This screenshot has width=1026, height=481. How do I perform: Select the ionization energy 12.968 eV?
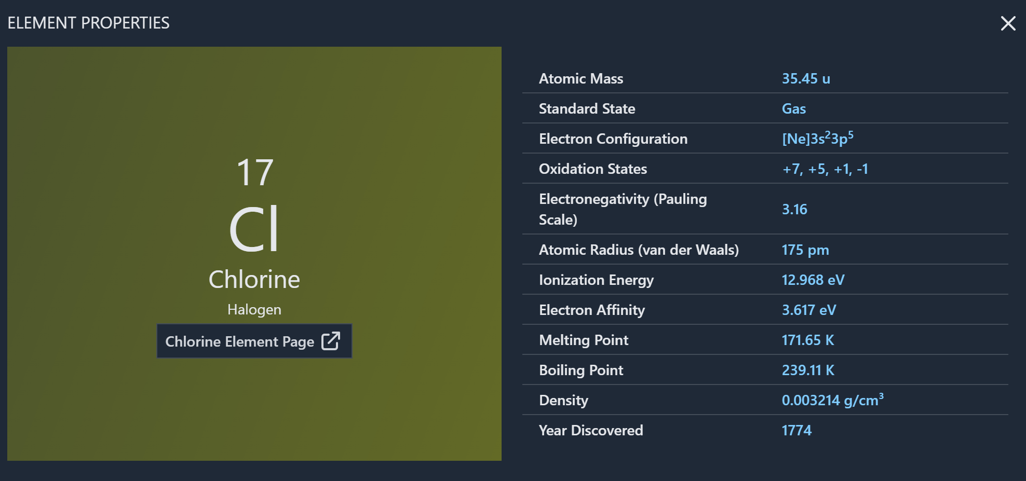tap(813, 280)
